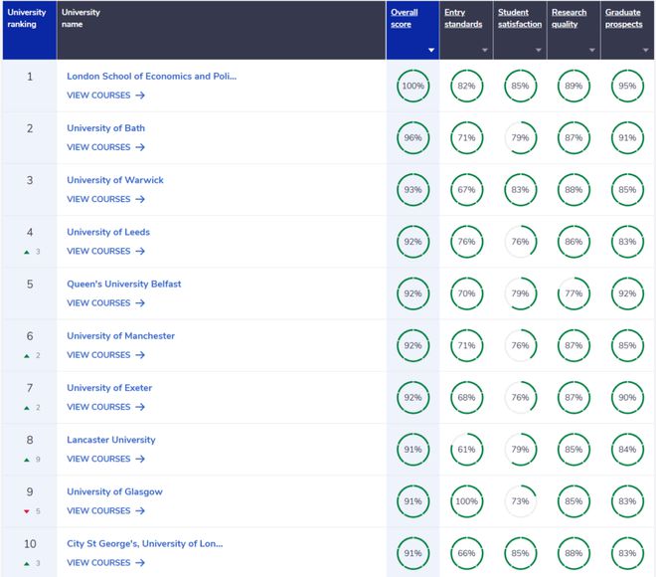
Task: Click the sort arrow under Research quality
Action: click(x=592, y=51)
